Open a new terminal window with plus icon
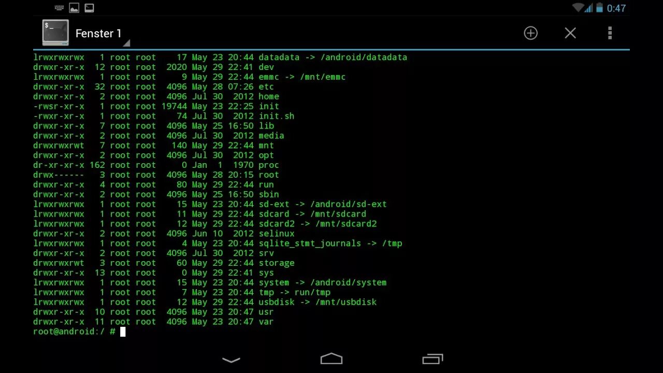This screenshot has width=663, height=373. [530, 33]
